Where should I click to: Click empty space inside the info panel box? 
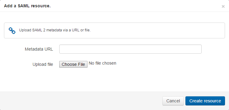point(158,30)
